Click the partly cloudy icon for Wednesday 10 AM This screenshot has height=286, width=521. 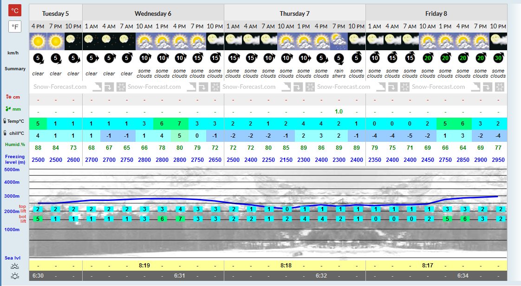[144, 41]
